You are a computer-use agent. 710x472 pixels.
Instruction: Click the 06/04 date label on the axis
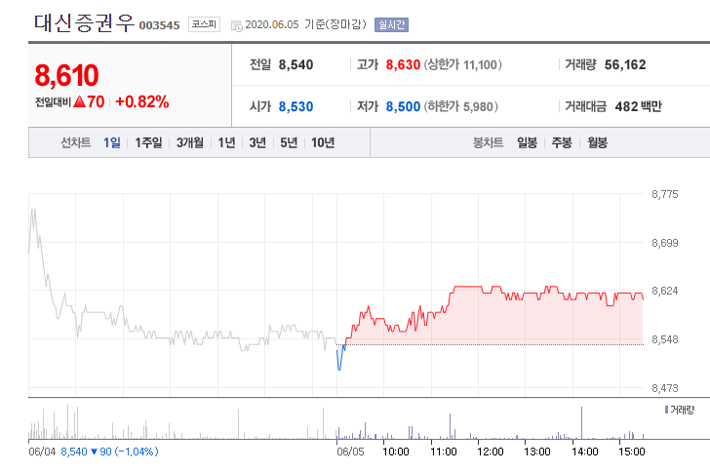tap(42, 452)
